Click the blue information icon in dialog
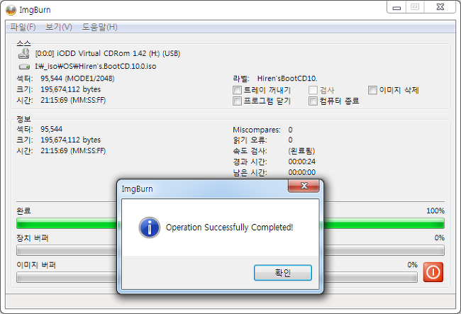The image size is (461, 314). tap(150, 228)
